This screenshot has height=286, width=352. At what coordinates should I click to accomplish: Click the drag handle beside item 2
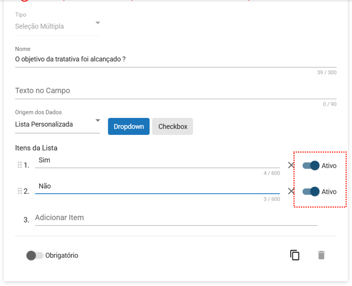[20, 191]
